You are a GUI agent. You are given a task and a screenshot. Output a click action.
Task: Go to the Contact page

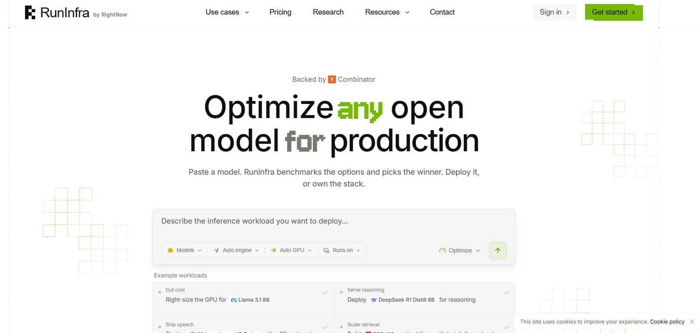[x=442, y=12]
